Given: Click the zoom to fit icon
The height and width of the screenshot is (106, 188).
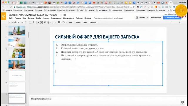Looking at the screenshot, I should pos(30,22).
